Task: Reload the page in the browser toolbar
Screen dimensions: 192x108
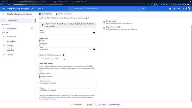Action: pyautogui.click(x=6, y=4)
